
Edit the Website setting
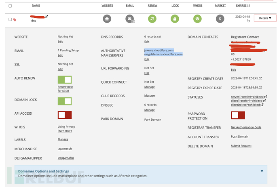pos(60,42)
